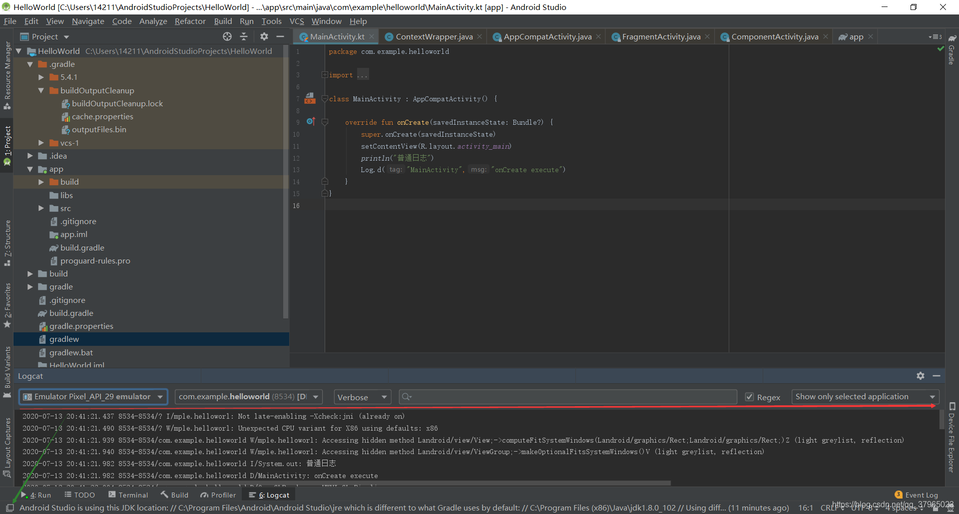Collapse all in the Project panel
This screenshot has width=959, height=514.
tap(244, 36)
